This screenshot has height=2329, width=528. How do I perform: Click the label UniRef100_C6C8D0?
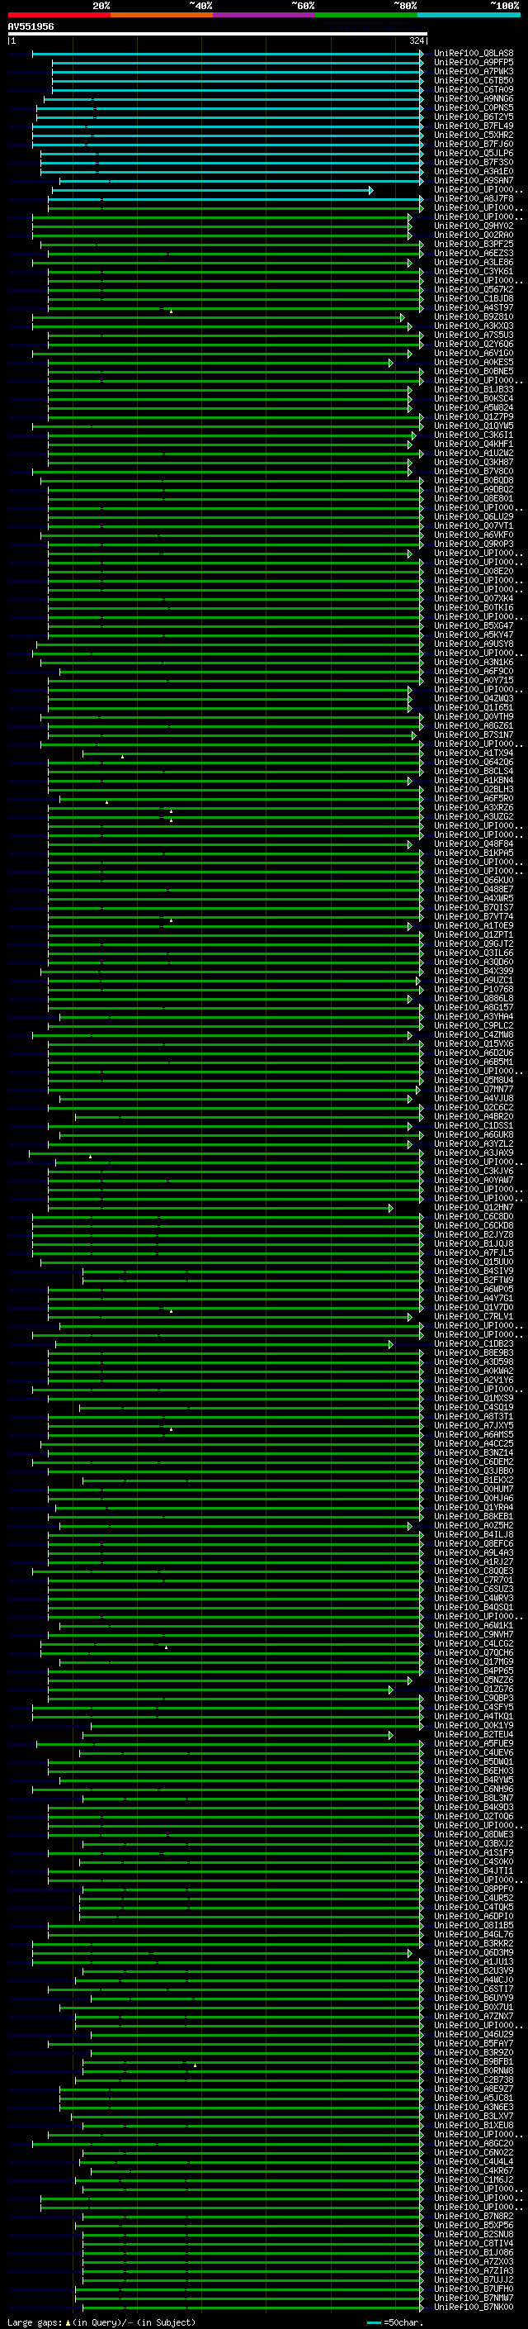pos(474,1216)
